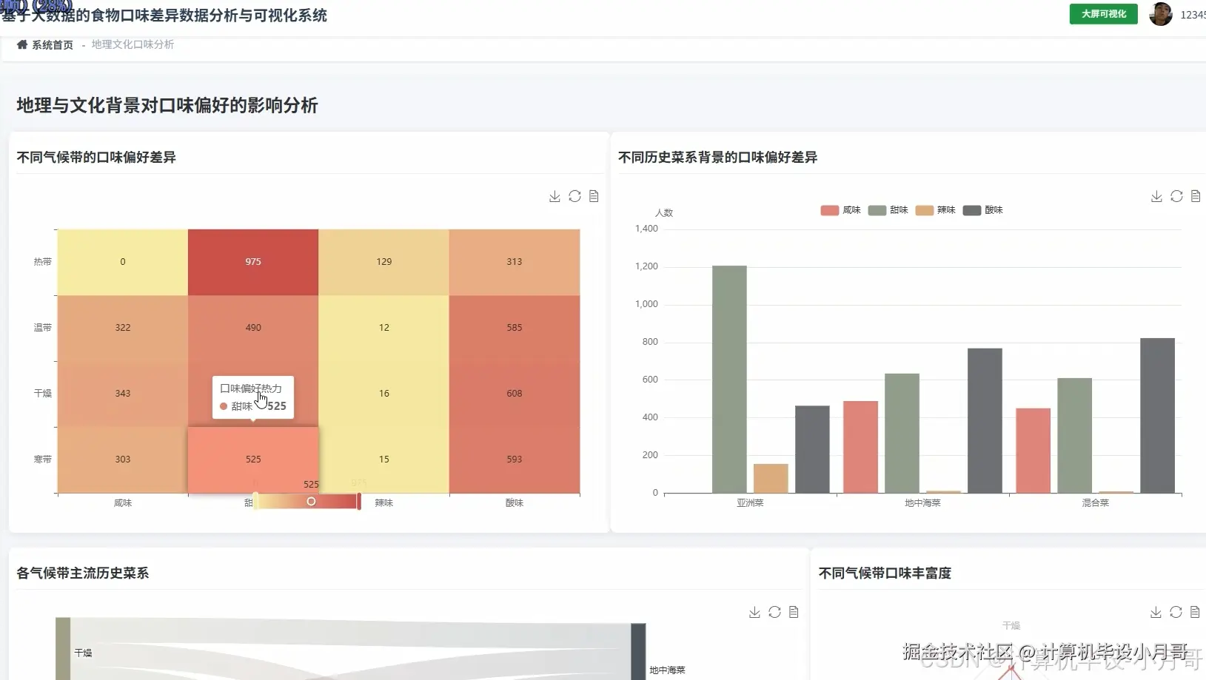Select the 温带 甜味 heatmap cell 490
Viewport: 1206px width, 680px height.
253,328
